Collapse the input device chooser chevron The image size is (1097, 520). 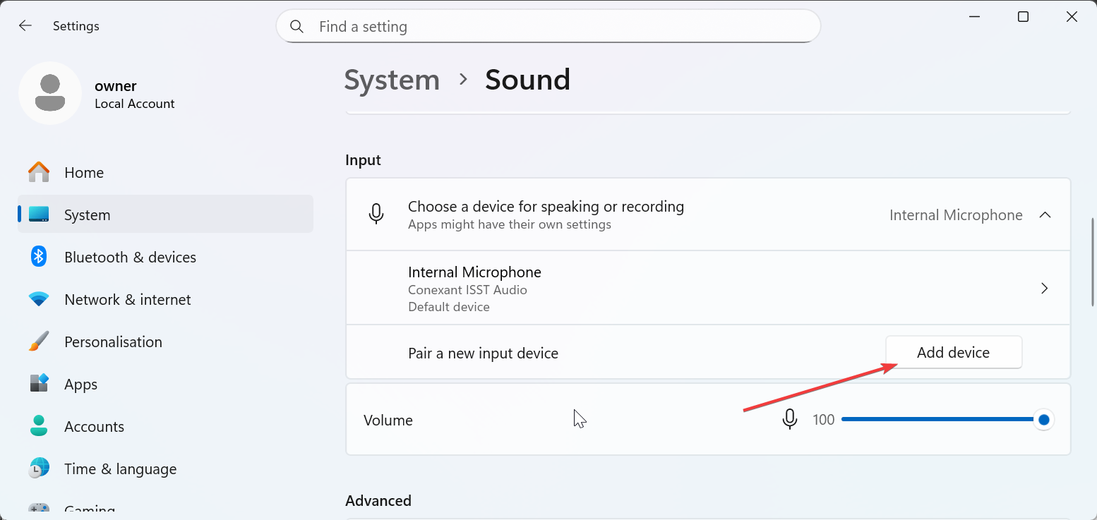point(1045,215)
